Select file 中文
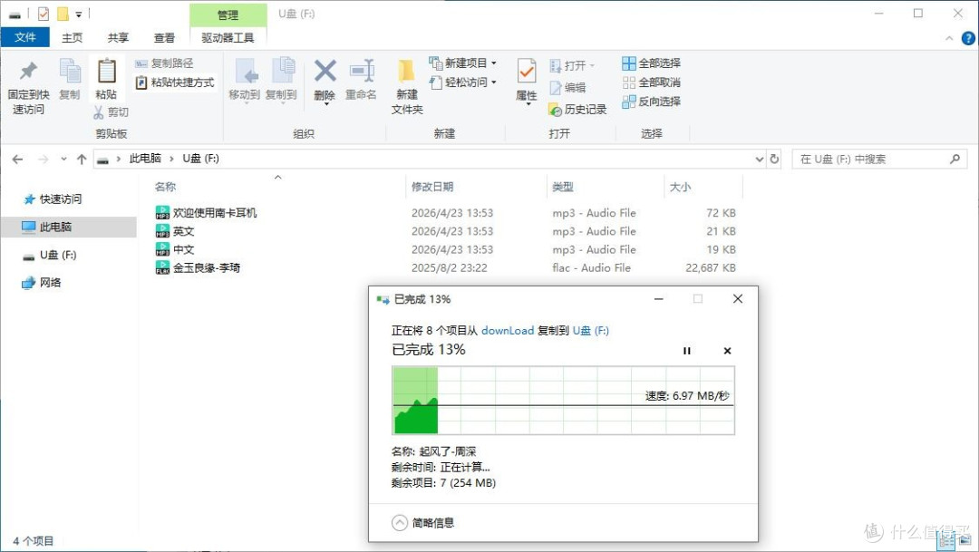The height and width of the screenshot is (552, 979). point(175,249)
